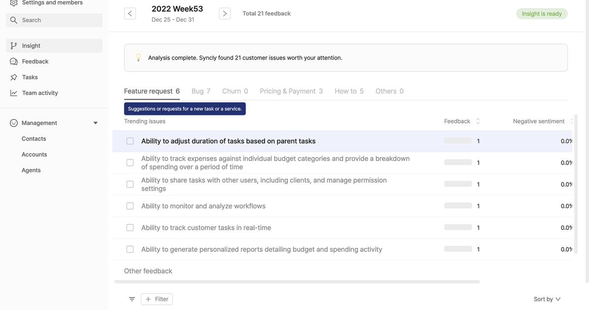
Task: Sort by the Feedback column arrows
Action: click(478, 121)
